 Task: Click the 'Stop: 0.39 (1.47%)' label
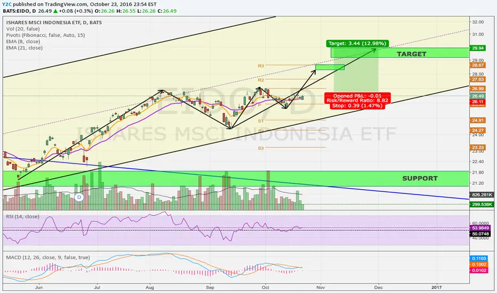coord(357,105)
